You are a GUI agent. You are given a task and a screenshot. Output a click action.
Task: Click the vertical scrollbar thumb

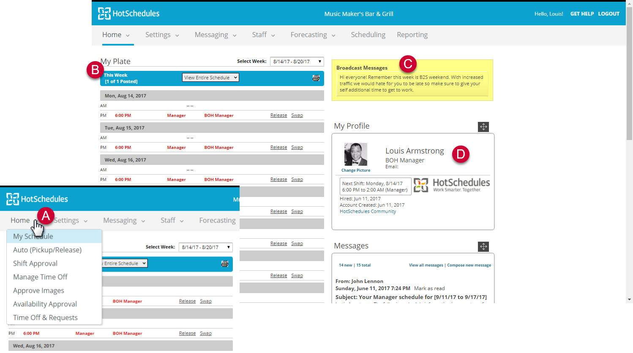pyautogui.click(x=629, y=73)
